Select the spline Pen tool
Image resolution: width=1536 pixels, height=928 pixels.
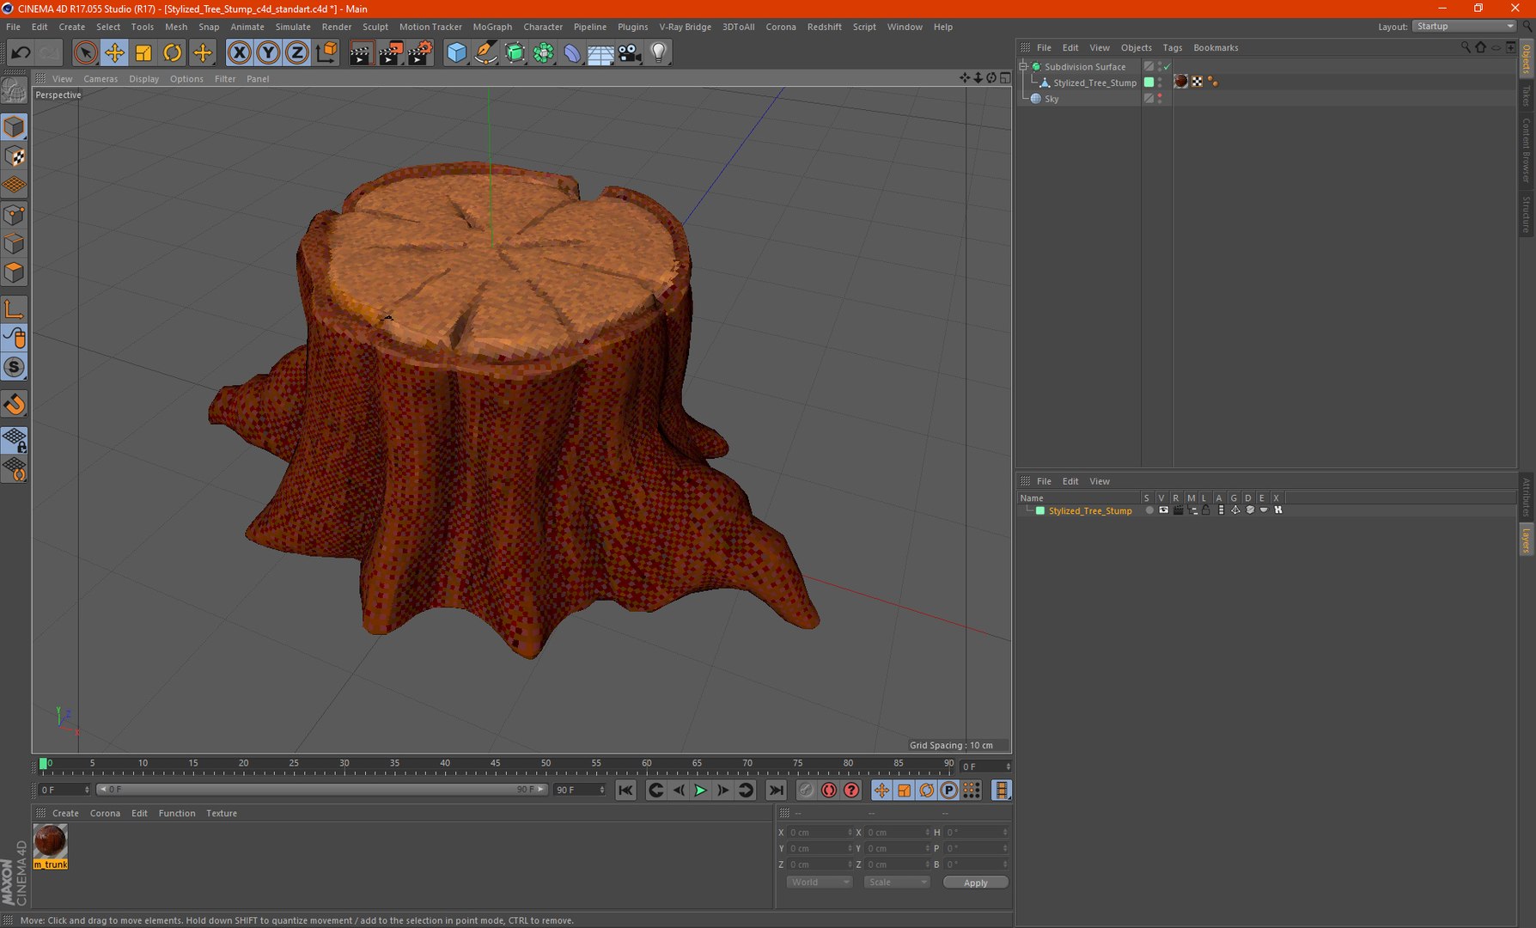485,52
